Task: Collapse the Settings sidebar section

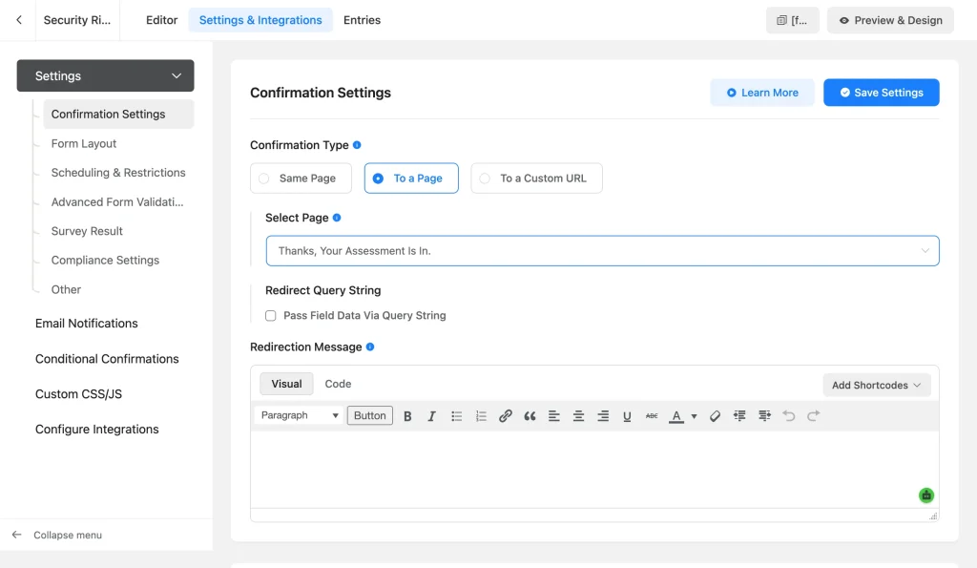Action: coord(105,75)
